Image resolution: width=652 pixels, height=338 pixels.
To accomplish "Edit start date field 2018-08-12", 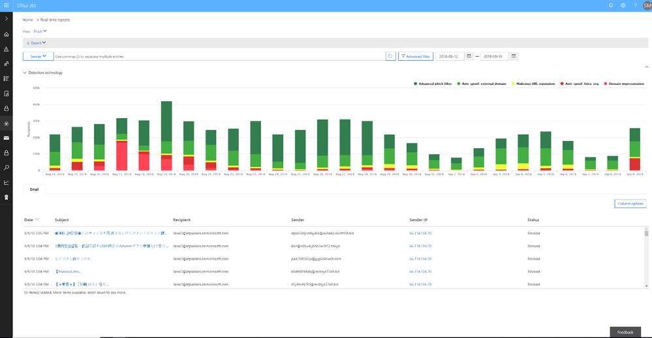I will 450,56.
